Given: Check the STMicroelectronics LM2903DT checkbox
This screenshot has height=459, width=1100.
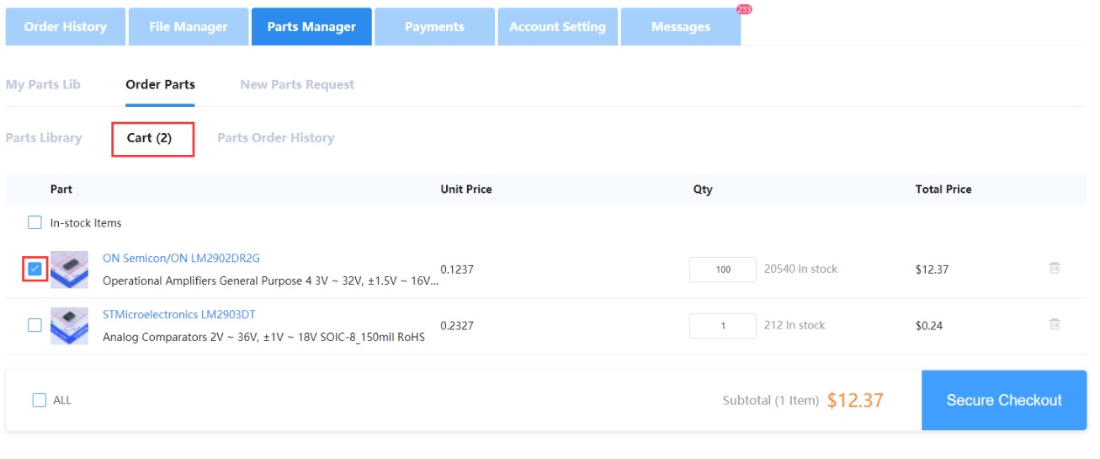Looking at the screenshot, I should click(35, 325).
